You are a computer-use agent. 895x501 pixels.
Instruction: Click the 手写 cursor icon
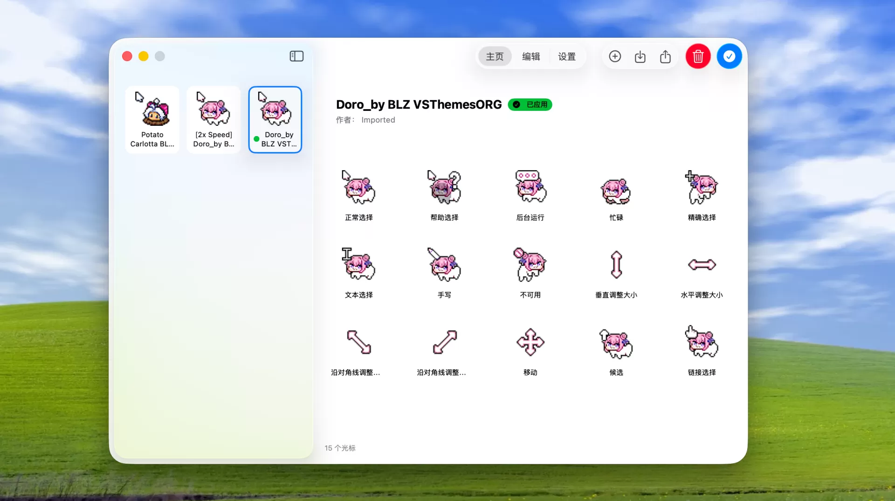coord(444,265)
